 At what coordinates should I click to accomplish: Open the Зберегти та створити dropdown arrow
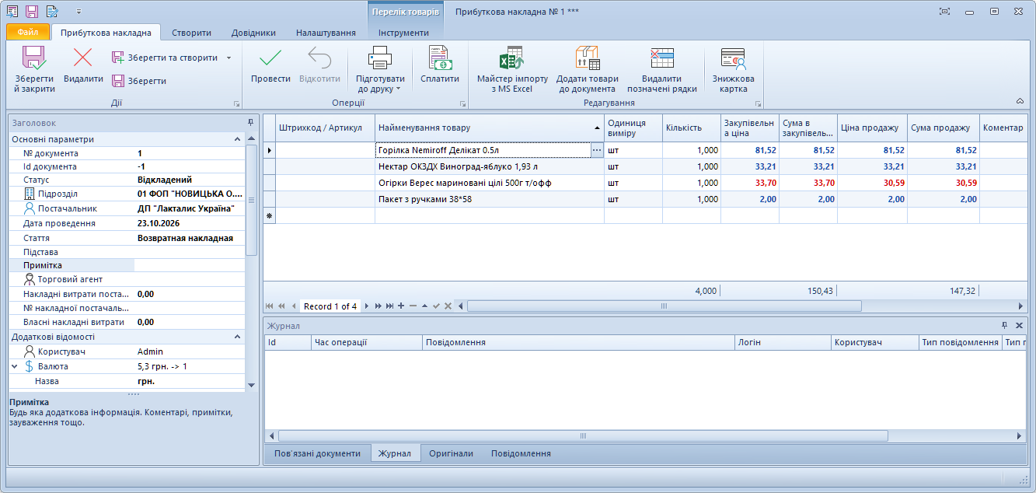tap(228, 58)
